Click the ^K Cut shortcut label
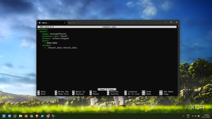This screenshot has width=212, height=119. pos(93,92)
